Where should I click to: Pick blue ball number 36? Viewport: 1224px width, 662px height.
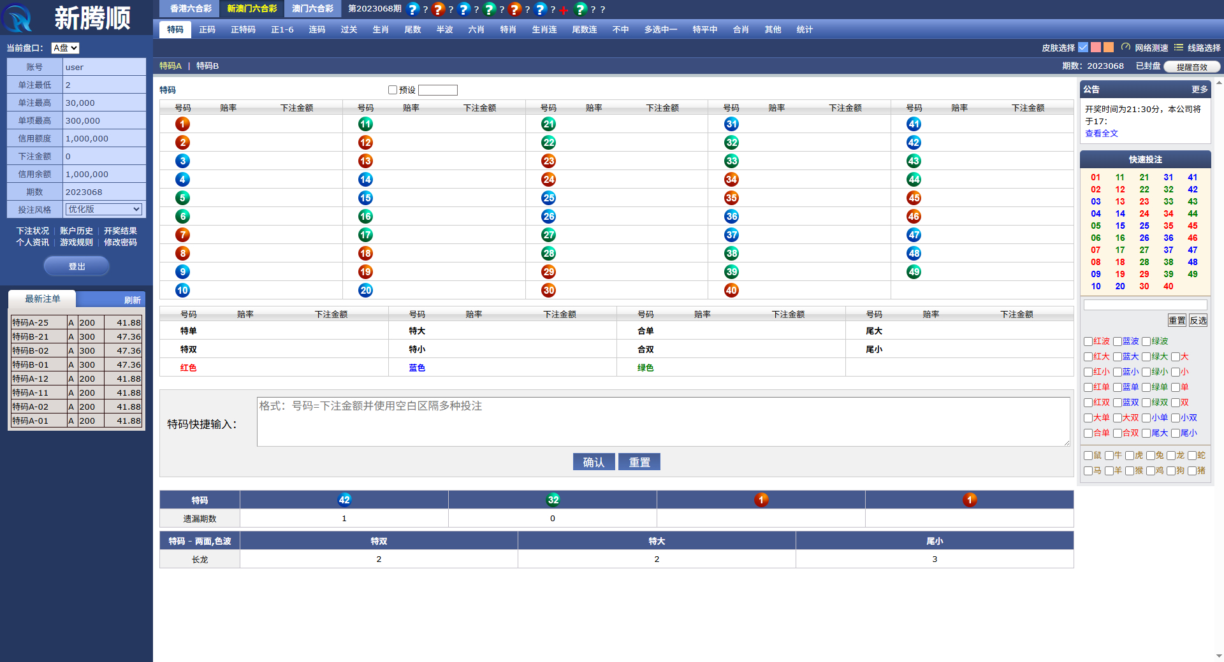731,217
